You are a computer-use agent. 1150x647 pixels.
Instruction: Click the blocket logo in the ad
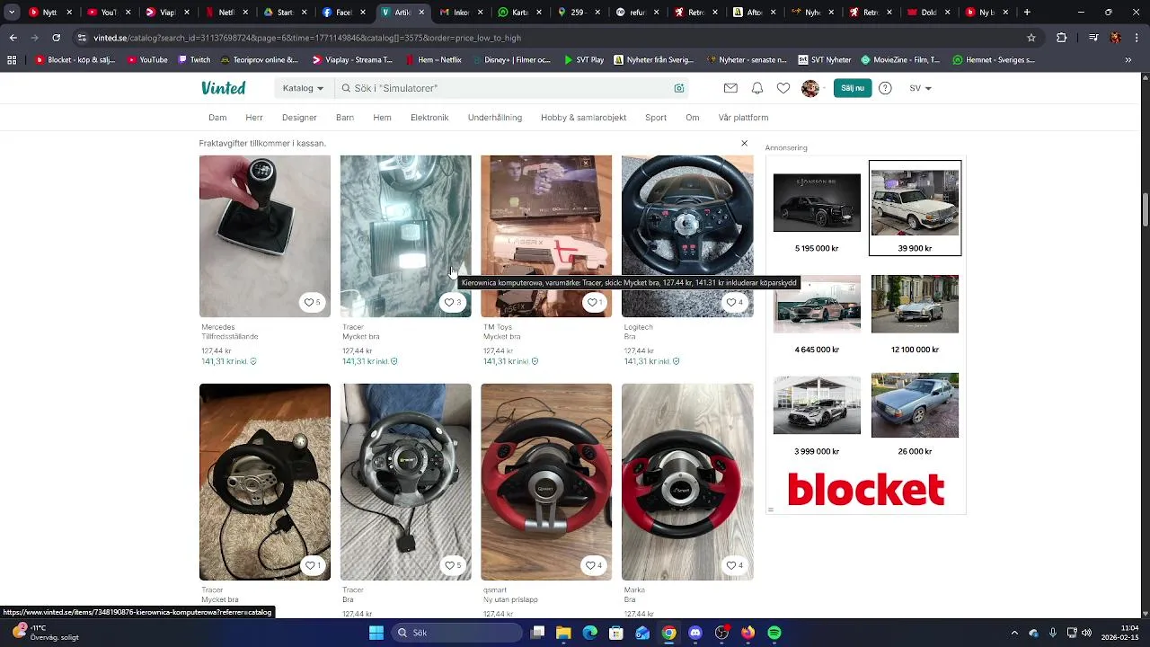click(866, 490)
